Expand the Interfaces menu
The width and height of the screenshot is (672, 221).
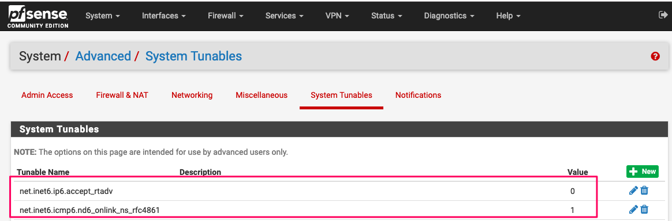[x=164, y=16]
